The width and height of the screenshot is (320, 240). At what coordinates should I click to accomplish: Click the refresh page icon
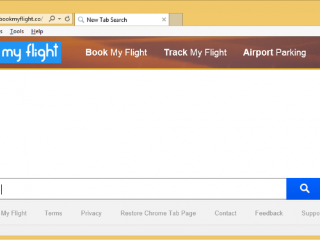67,19
